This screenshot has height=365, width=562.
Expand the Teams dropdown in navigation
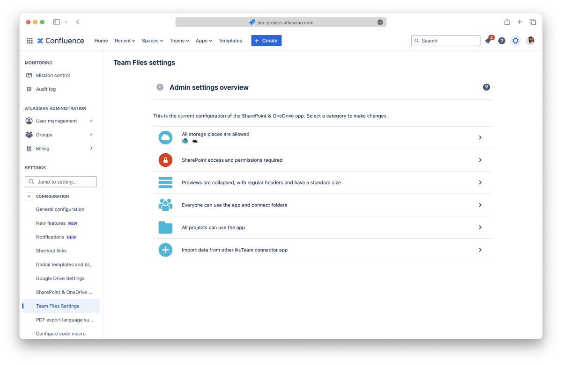[179, 41]
